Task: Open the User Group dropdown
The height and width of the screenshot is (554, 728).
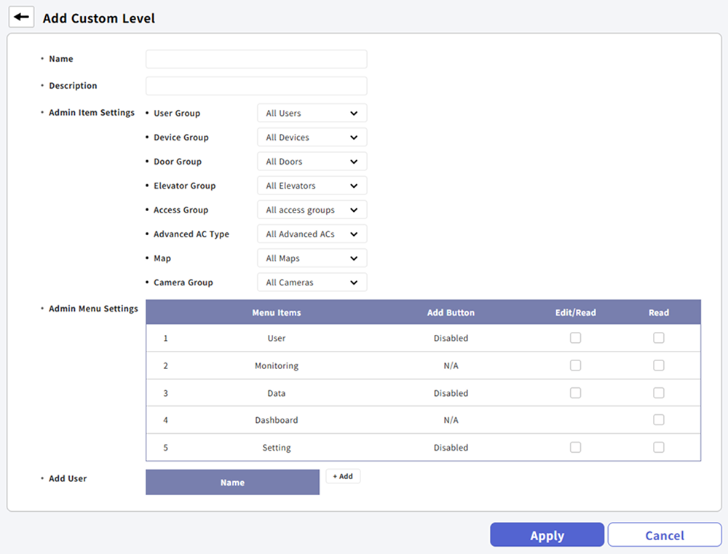Action: 312,114
